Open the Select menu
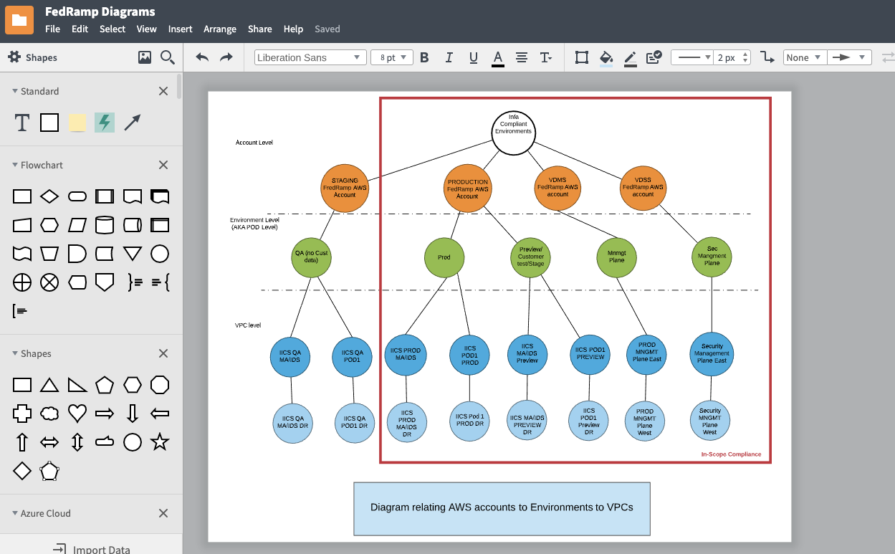Viewport: 895px width, 554px height. (x=113, y=29)
